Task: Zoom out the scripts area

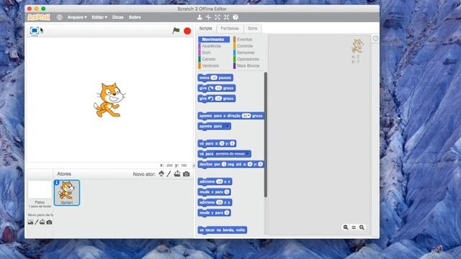Action: tap(346, 227)
